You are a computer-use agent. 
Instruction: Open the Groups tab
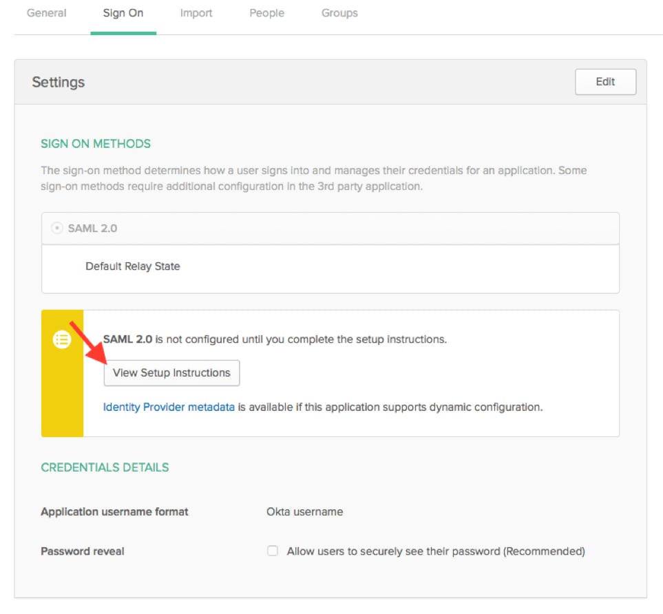(339, 13)
